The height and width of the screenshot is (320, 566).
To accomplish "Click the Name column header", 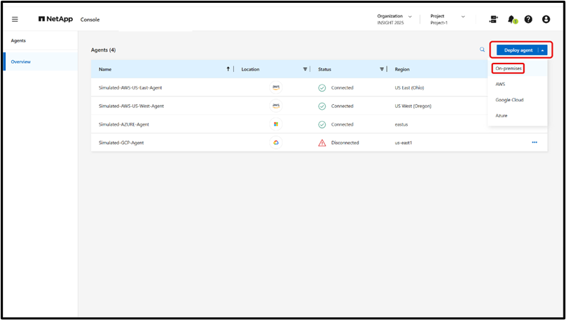I will [105, 69].
